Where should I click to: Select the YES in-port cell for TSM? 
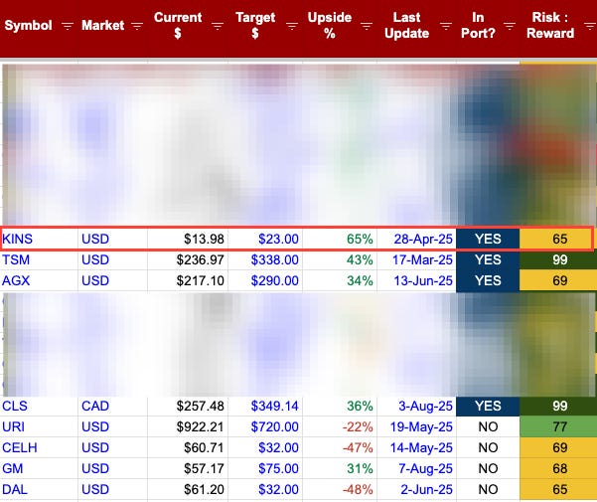[488, 260]
